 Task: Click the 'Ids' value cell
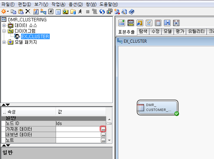click(x=81, y=123)
